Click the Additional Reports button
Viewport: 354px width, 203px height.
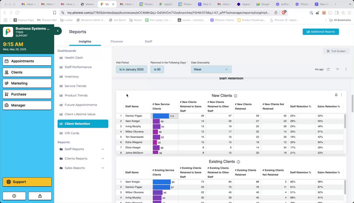(321, 32)
